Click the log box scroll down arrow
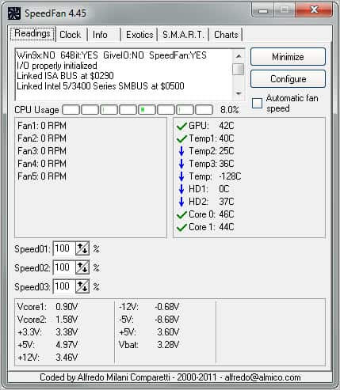 click(x=239, y=93)
